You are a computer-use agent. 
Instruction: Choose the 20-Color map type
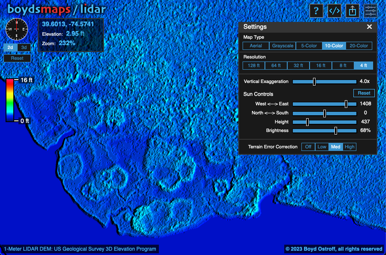tap(359, 46)
